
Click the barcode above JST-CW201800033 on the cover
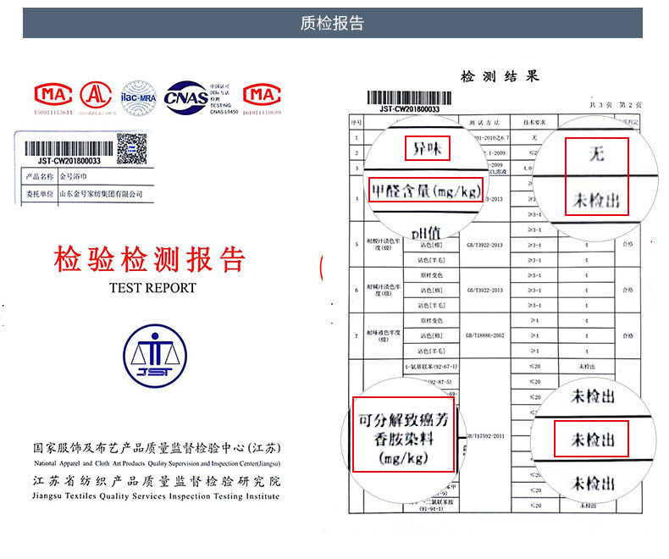tap(69, 148)
